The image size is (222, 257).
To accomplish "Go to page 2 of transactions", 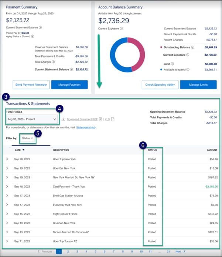I will click(68, 251).
